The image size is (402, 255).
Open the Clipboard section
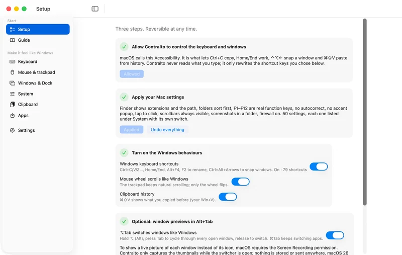point(38,105)
